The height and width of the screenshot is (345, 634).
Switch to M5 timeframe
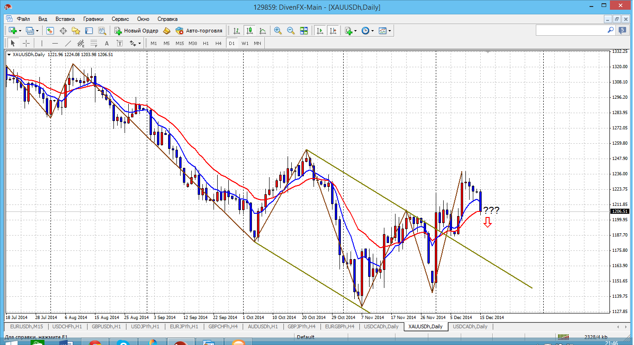point(166,43)
